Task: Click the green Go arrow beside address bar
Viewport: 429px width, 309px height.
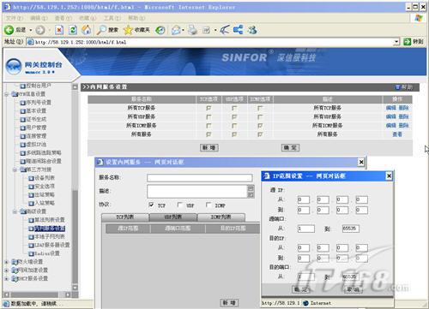Action: [x=407, y=42]
